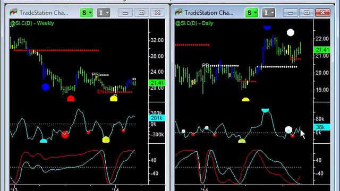Select the 21.41 price tag on Daily chart
Viewport: 340px width, 191px height.
(322, 50)
